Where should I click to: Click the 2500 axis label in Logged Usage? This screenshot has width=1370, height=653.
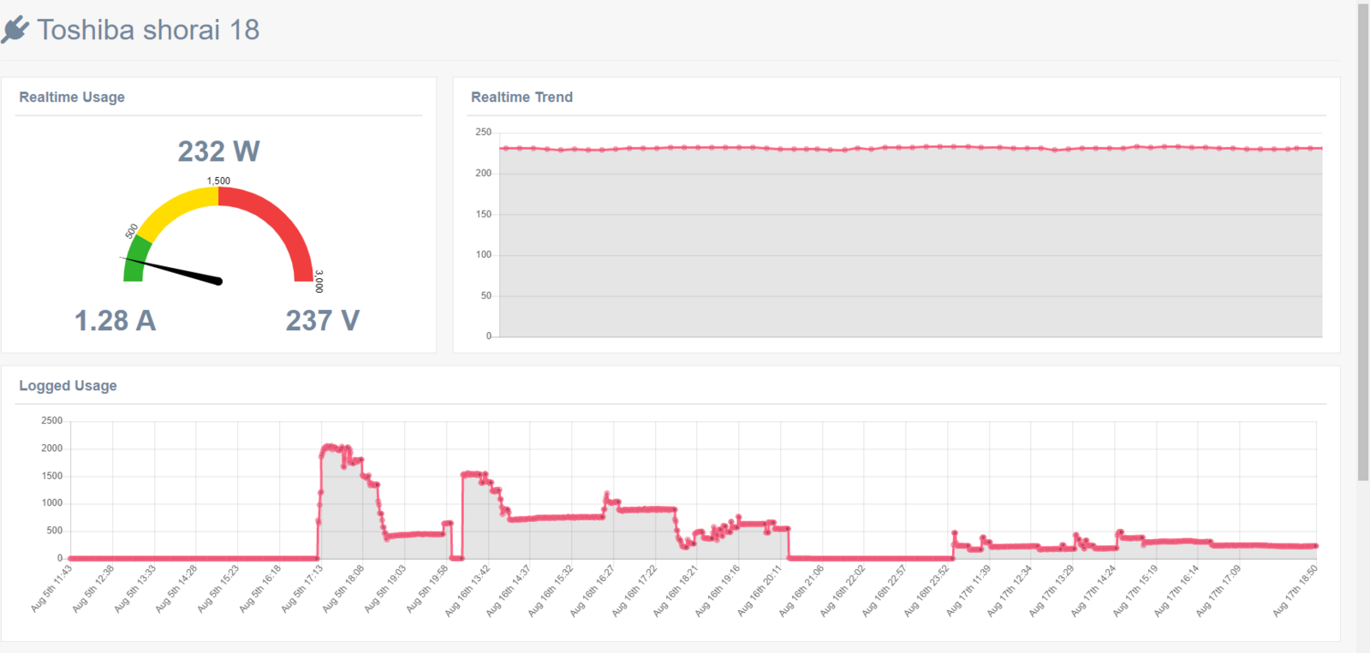pos(51,420)
